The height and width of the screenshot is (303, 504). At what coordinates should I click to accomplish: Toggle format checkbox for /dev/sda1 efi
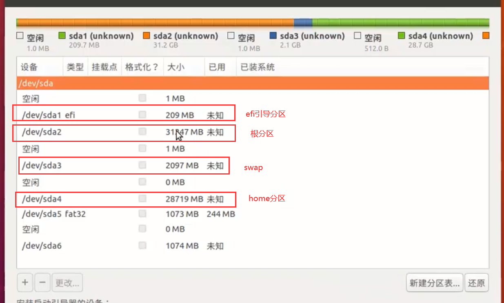(x=142, y=115)
